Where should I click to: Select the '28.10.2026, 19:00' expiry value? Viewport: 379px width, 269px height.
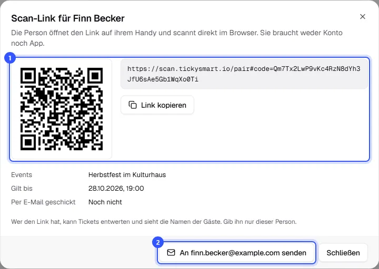(116, 189)
